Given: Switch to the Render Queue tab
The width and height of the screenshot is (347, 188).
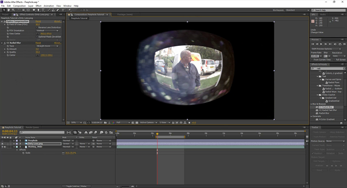Looking at the screenshot, I should coord(32,127).
